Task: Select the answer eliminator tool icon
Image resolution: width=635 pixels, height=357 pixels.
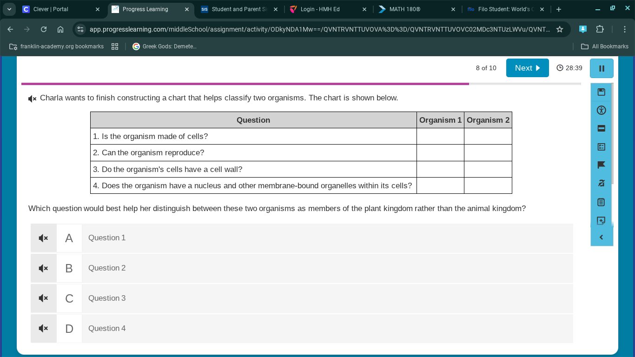Action: (601, 128)
